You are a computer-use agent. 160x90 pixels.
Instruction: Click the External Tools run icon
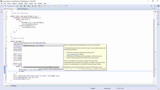click(x=28, y=6)
